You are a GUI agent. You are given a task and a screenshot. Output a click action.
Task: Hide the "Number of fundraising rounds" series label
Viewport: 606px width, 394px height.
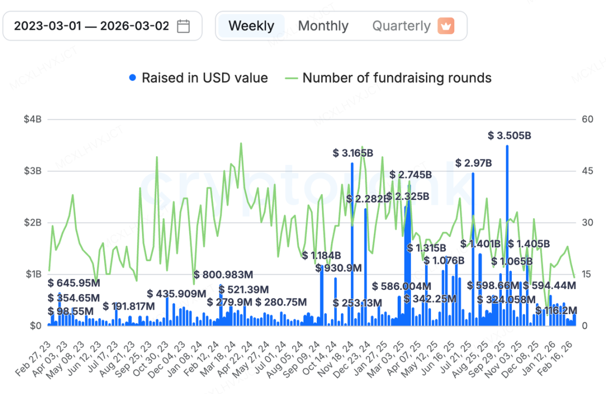tap(397, 78)
